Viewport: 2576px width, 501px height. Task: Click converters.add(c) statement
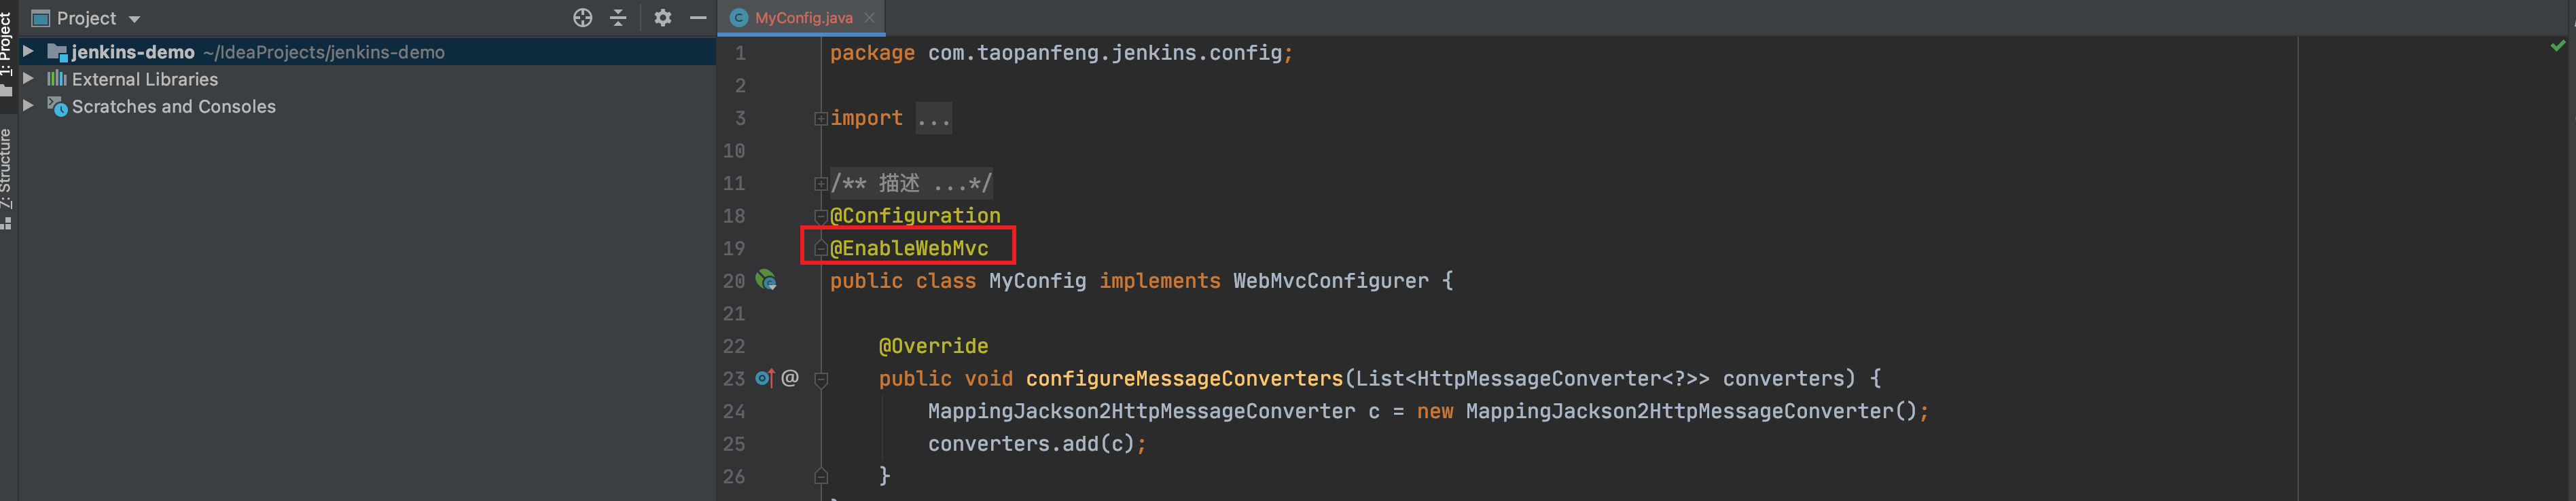tap(1037, 444)
